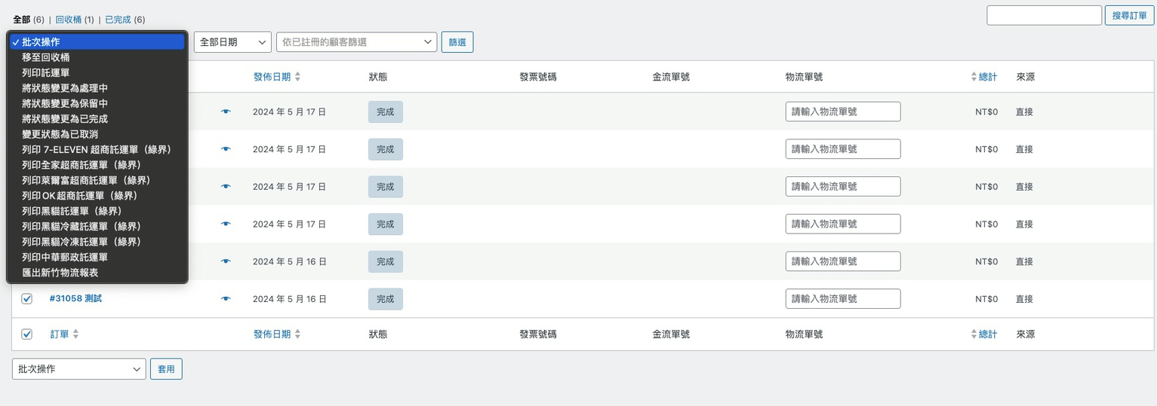Select 列印 7-ELEVEN 超商託運單（綠界）option
The image size is (1157, 406).
[97, 150]
